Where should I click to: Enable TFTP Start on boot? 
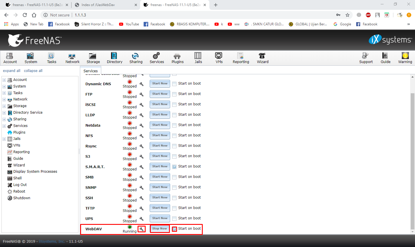(174, 208)
